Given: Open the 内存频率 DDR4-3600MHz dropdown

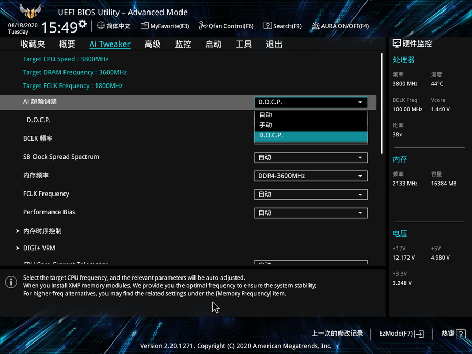Looking at the screenshot, I should 310,176.
